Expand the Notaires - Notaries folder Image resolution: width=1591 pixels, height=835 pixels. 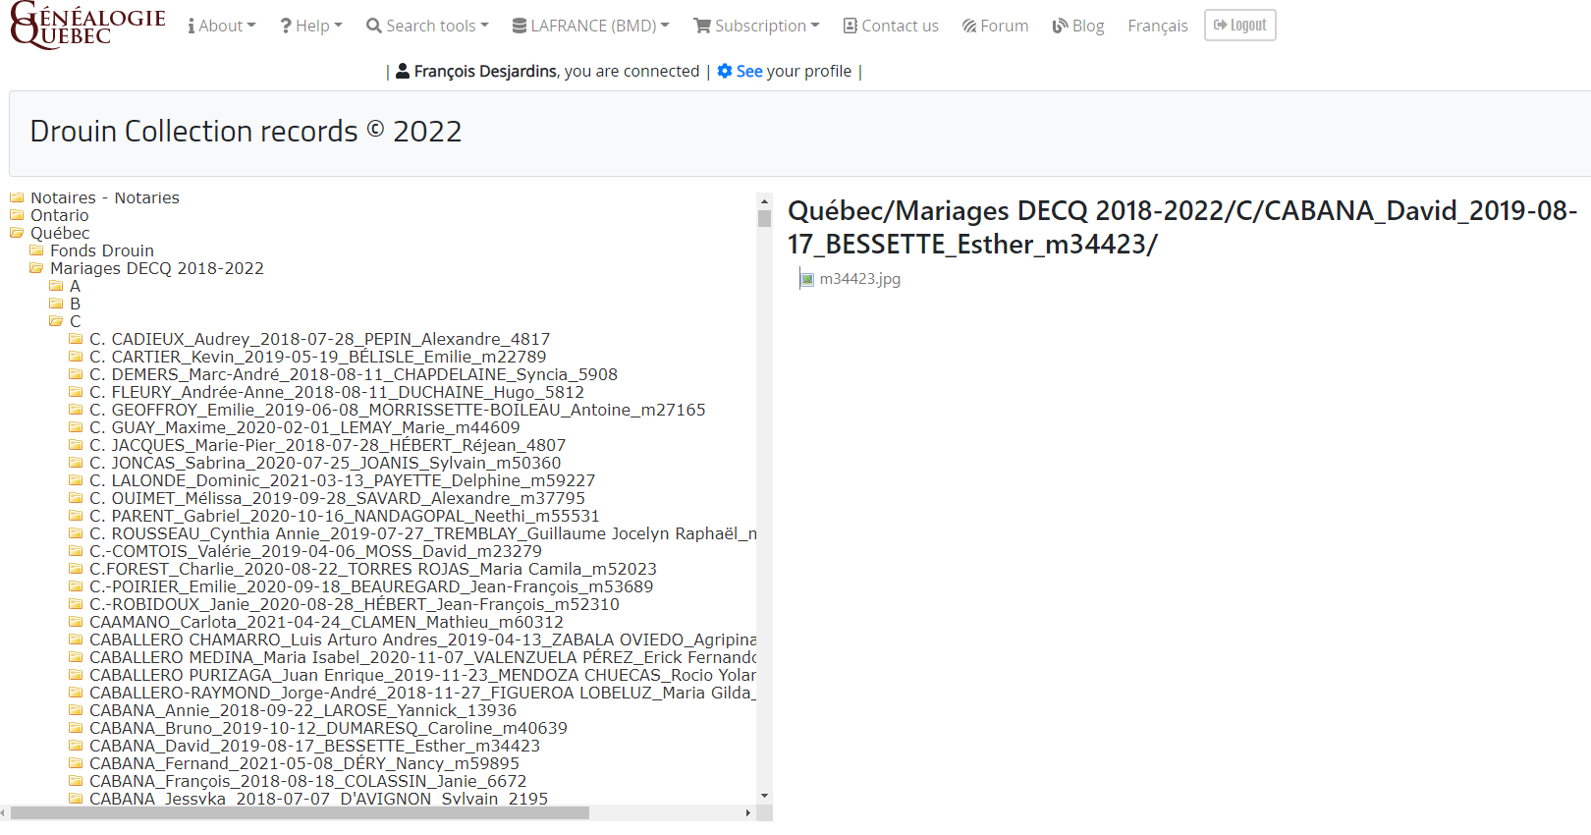point(105,197)
